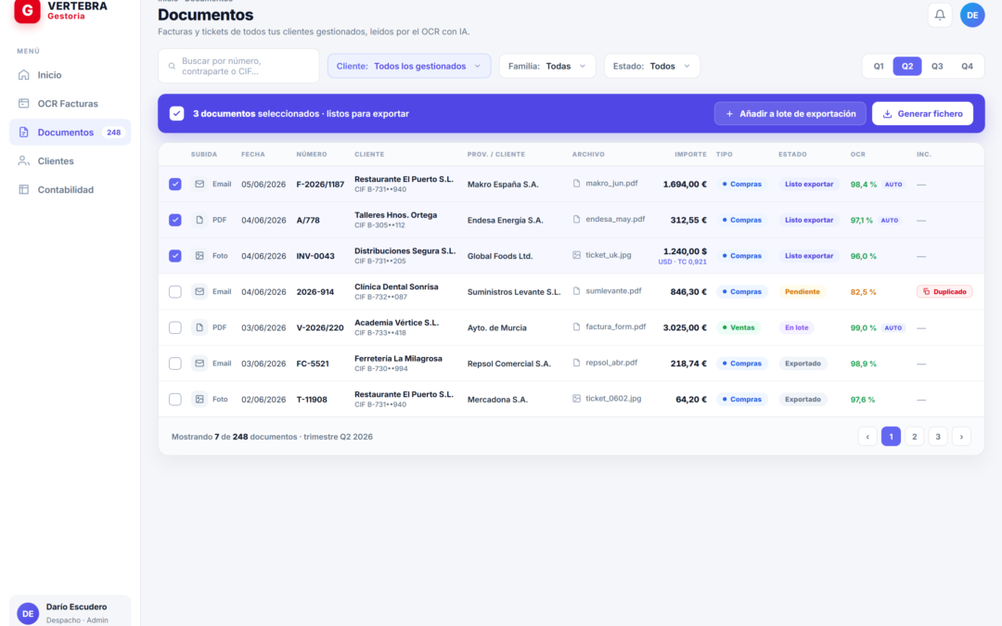Viewport: 1002px width, 626px height.
Task: Click the VERTEBRA Gestoría logo icon
Action: pyautogui.click(x=28, y=11)
